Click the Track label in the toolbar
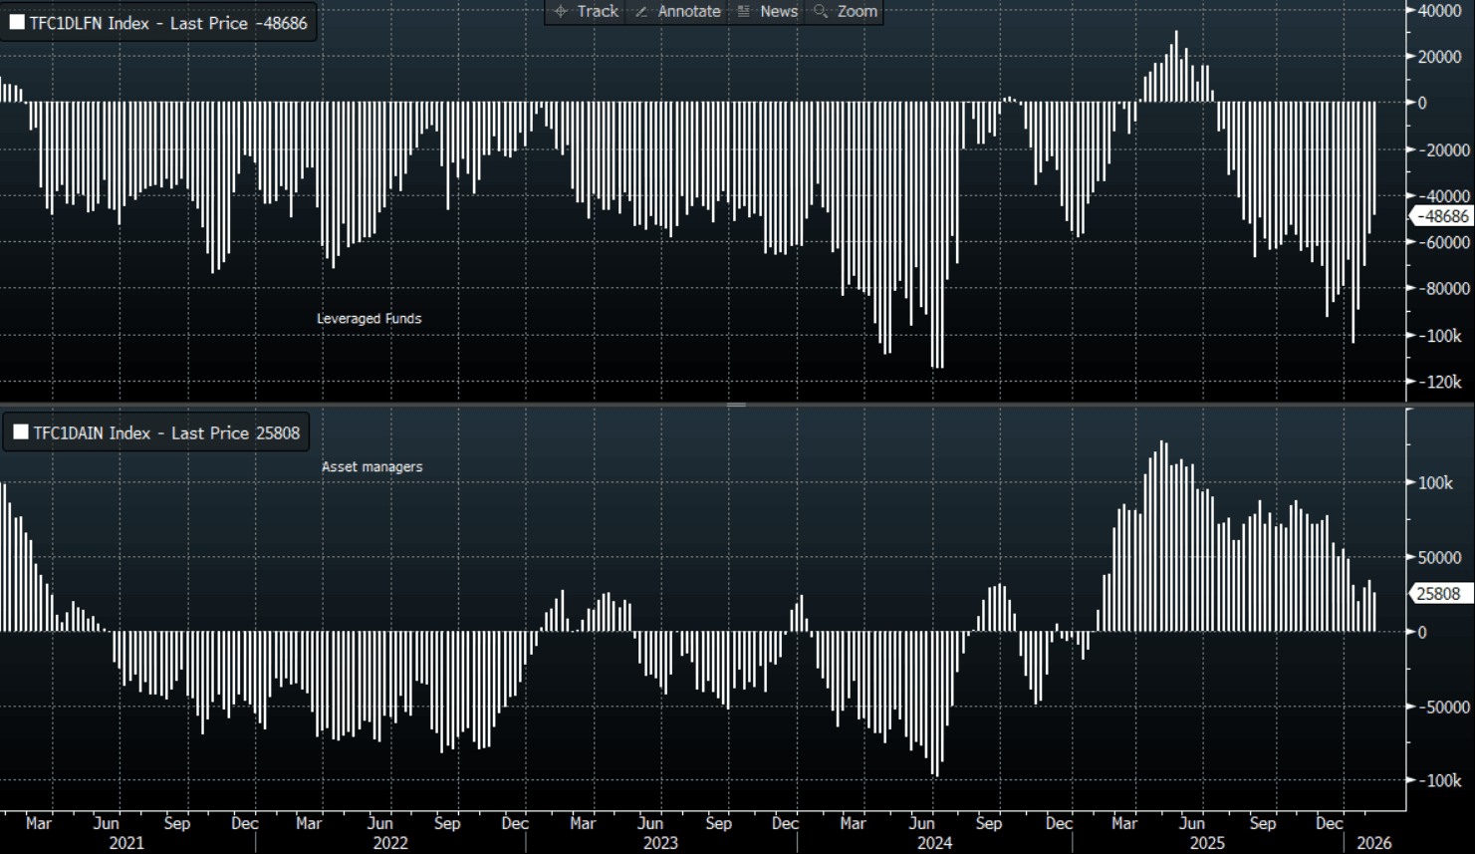Viewport: 1475px width, 854px height. (598, 11)
